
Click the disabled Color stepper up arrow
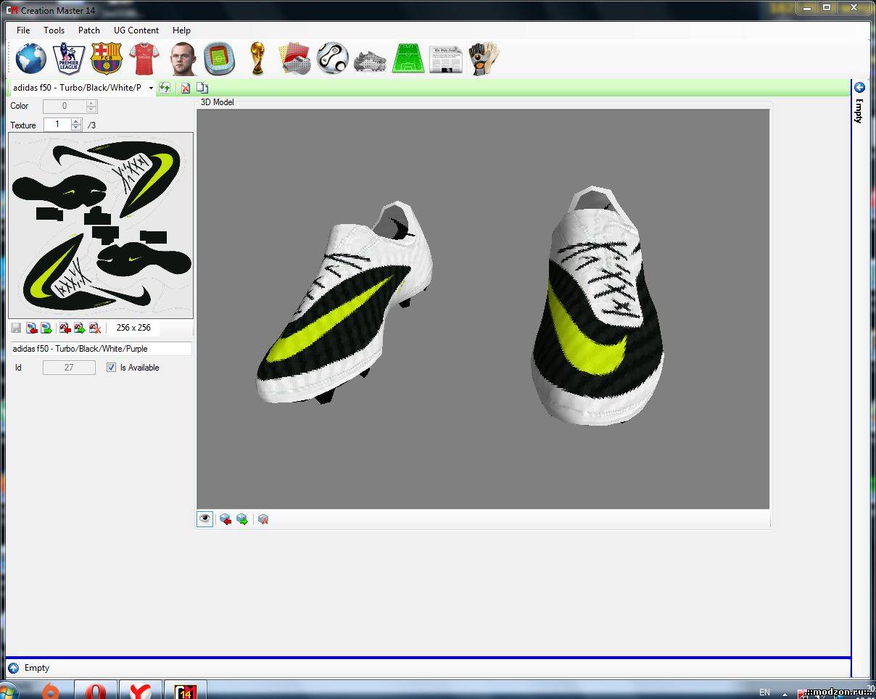(91, 103)
